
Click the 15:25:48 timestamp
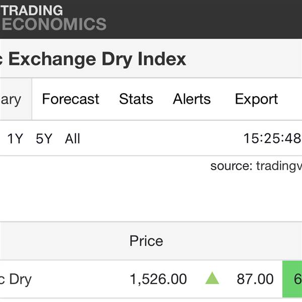tap(272, 139)
